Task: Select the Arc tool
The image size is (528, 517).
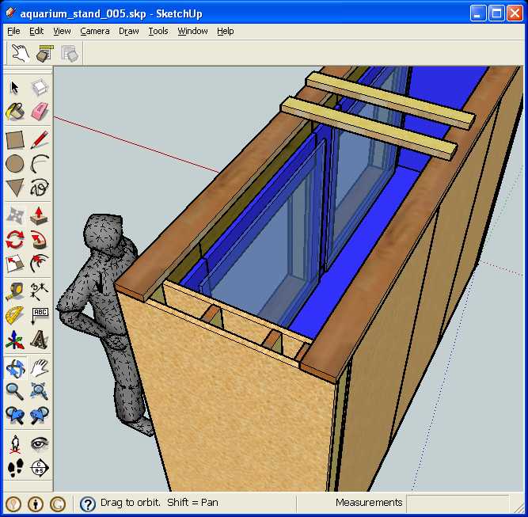Action: coord(40,164)
